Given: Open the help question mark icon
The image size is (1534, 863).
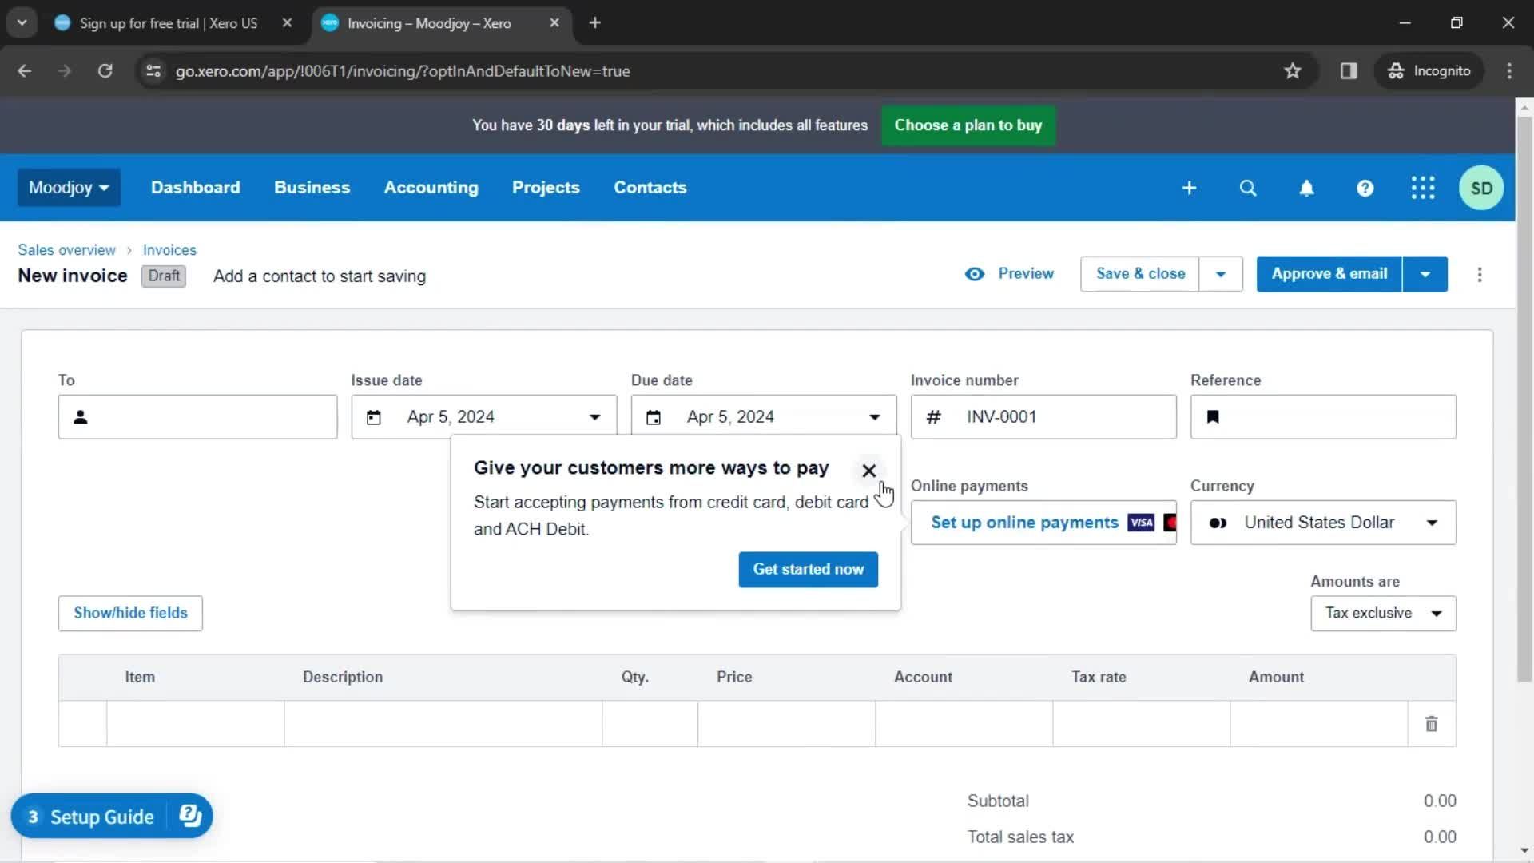Looking at the screenshot, I should (x=1365, y=188).
